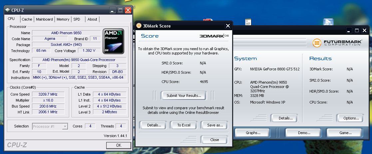Maximize the 3DMark main window
Screen dimensions: 372x154
click(357, 31)
